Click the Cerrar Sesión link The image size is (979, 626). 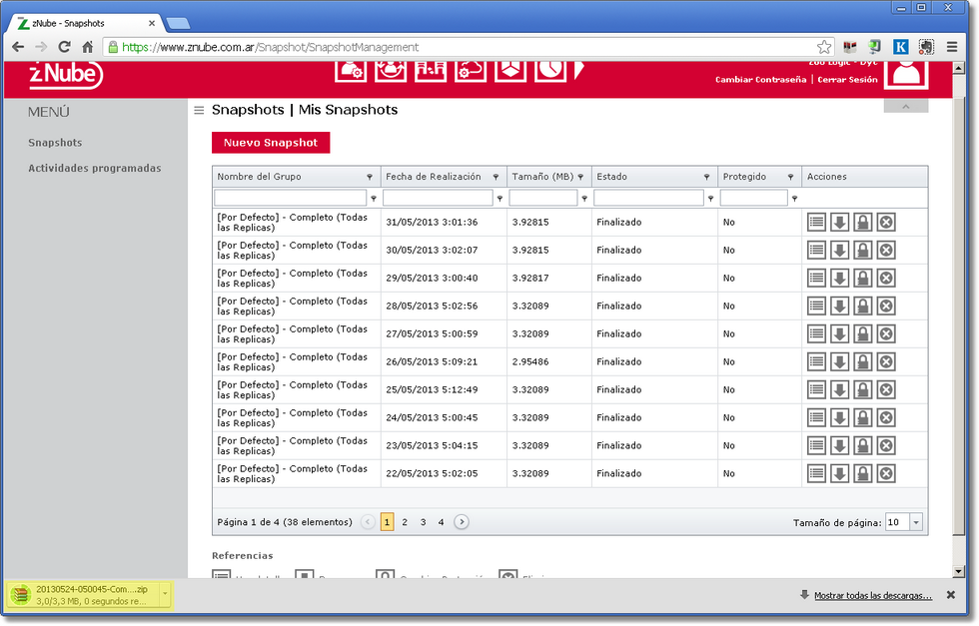[x=847, y=80]
